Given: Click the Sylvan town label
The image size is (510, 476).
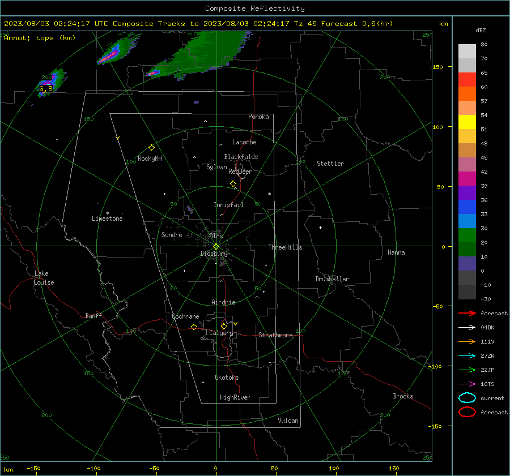Looking at the screenshot, I should [216, 167].
